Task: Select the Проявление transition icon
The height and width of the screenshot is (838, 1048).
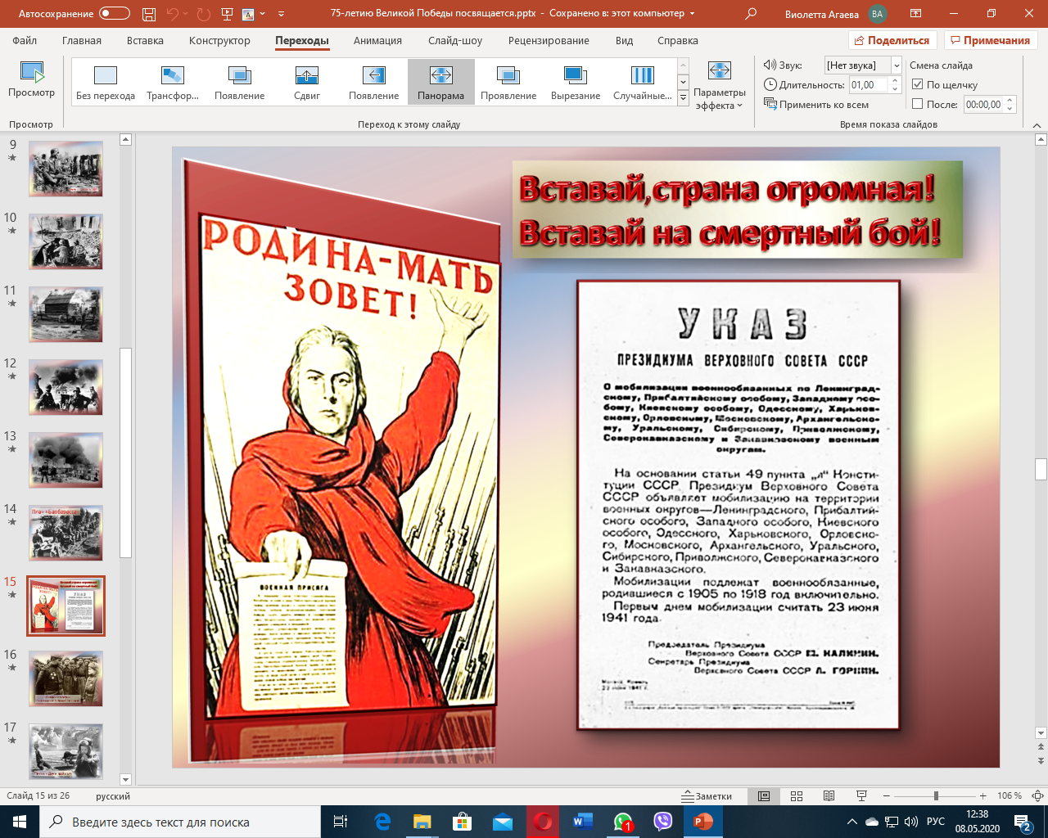Action: tap(508, 83)
